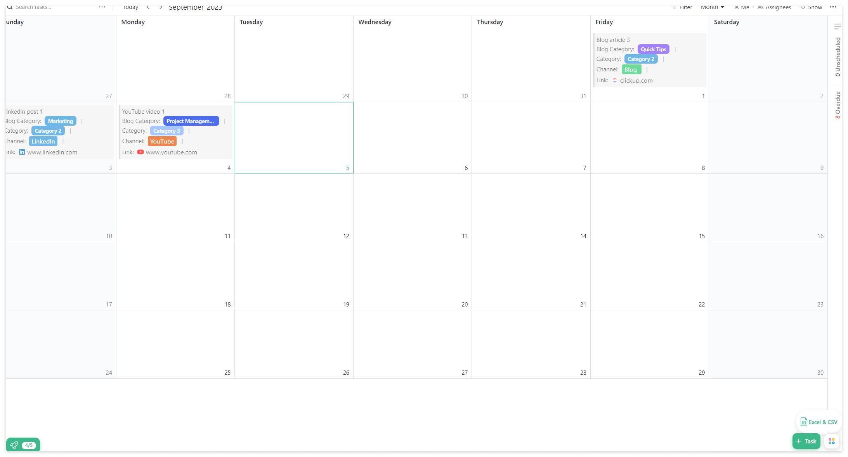Open search bar three-dot options
The image size is (848, 457).
pos(102,7)
